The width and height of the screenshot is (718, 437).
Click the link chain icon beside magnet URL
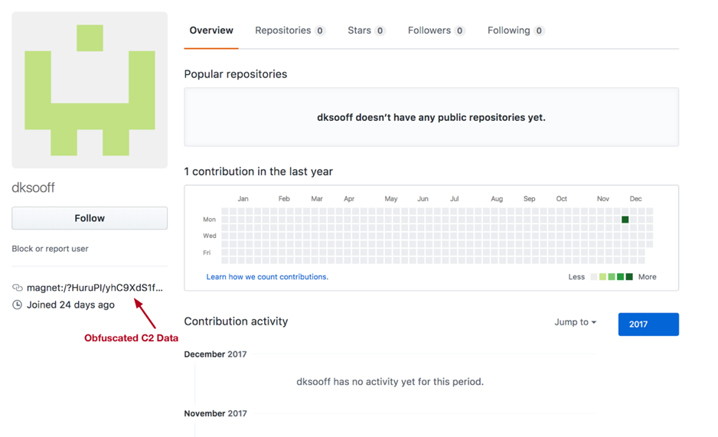[x=18, y=288]
